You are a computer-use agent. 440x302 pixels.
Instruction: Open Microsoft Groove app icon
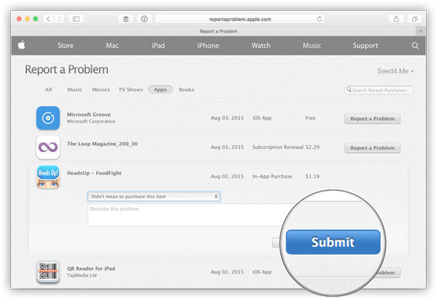click(x=48, y=118)
